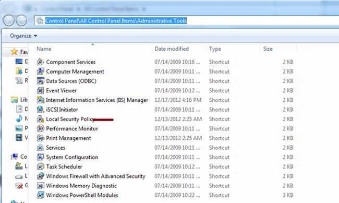The width and height of the screenshot is (339, 203).
Task: Select the 'Local Security Policy' file name
Action: click(70, 119)
